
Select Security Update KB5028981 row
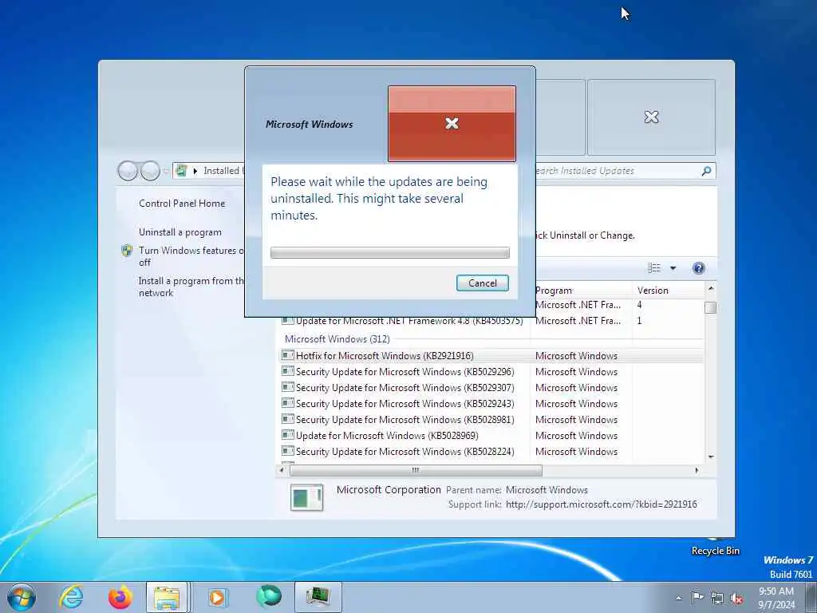491,420
